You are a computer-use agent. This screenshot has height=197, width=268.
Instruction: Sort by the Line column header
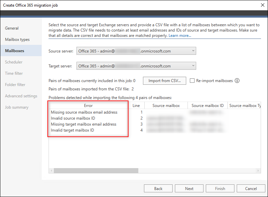(136, 106)
